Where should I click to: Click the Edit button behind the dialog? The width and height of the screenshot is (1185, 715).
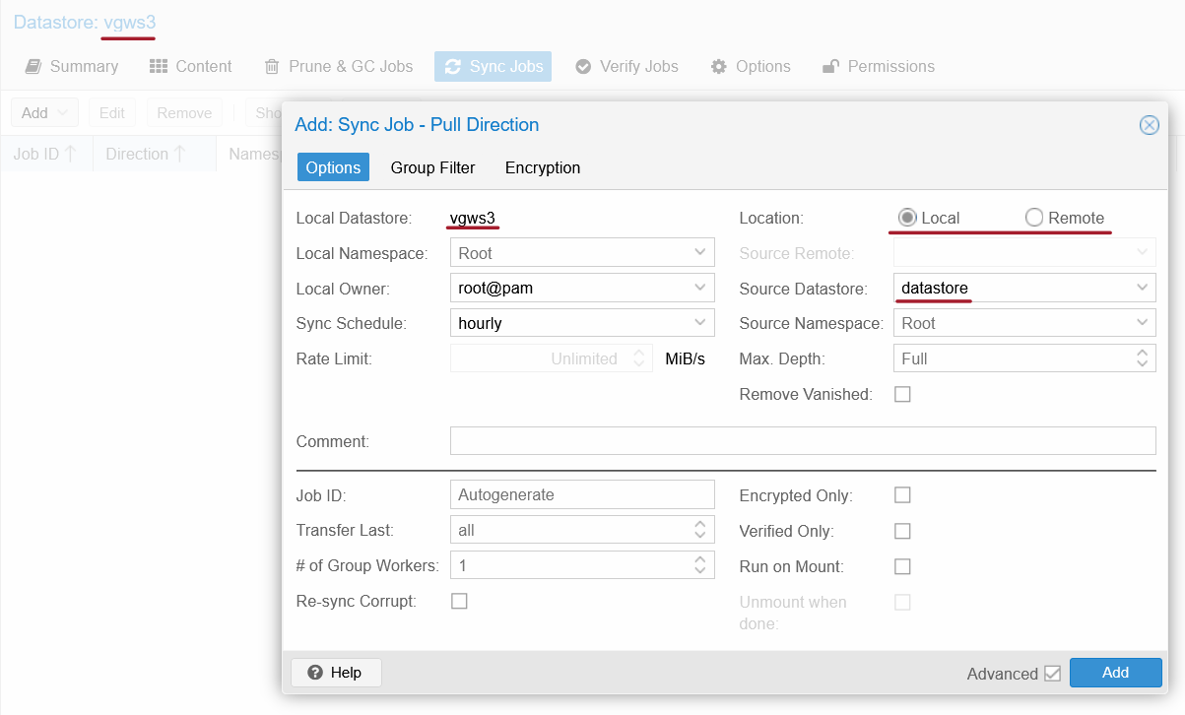click(112, 112)
